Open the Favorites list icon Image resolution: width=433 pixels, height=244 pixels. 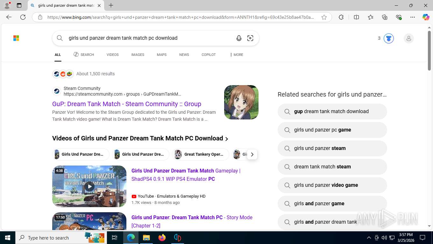(x=371, y=17)
